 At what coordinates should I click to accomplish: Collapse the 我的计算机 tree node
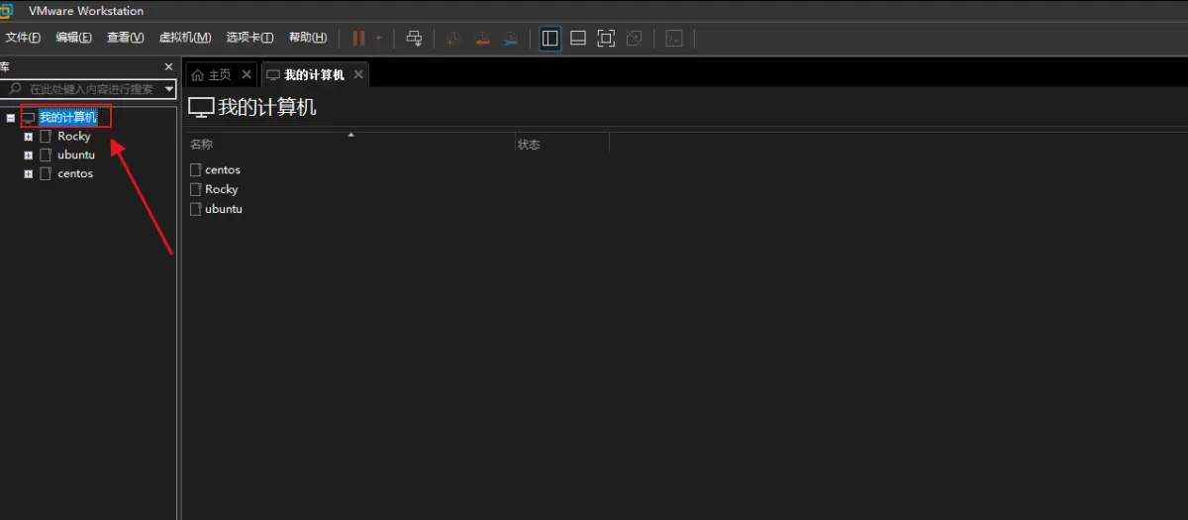11,118
